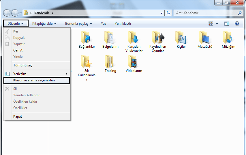Click the Kopyala menu entry
The width and height of the screenshot is (246, 155).
click(x=37, y=38)
